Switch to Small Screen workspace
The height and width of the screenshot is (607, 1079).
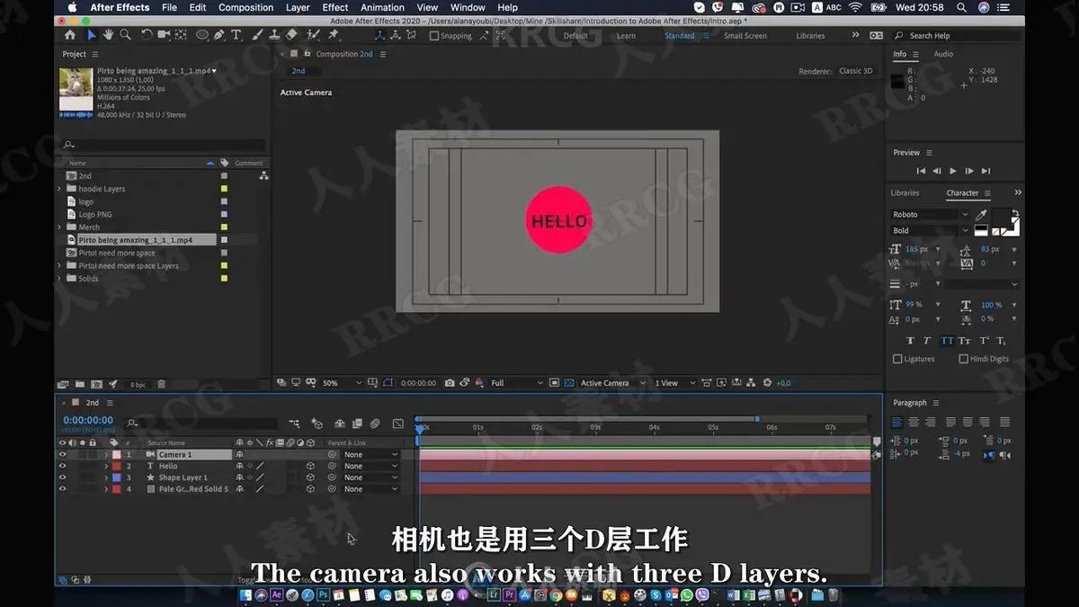click(x=745, y=36)
